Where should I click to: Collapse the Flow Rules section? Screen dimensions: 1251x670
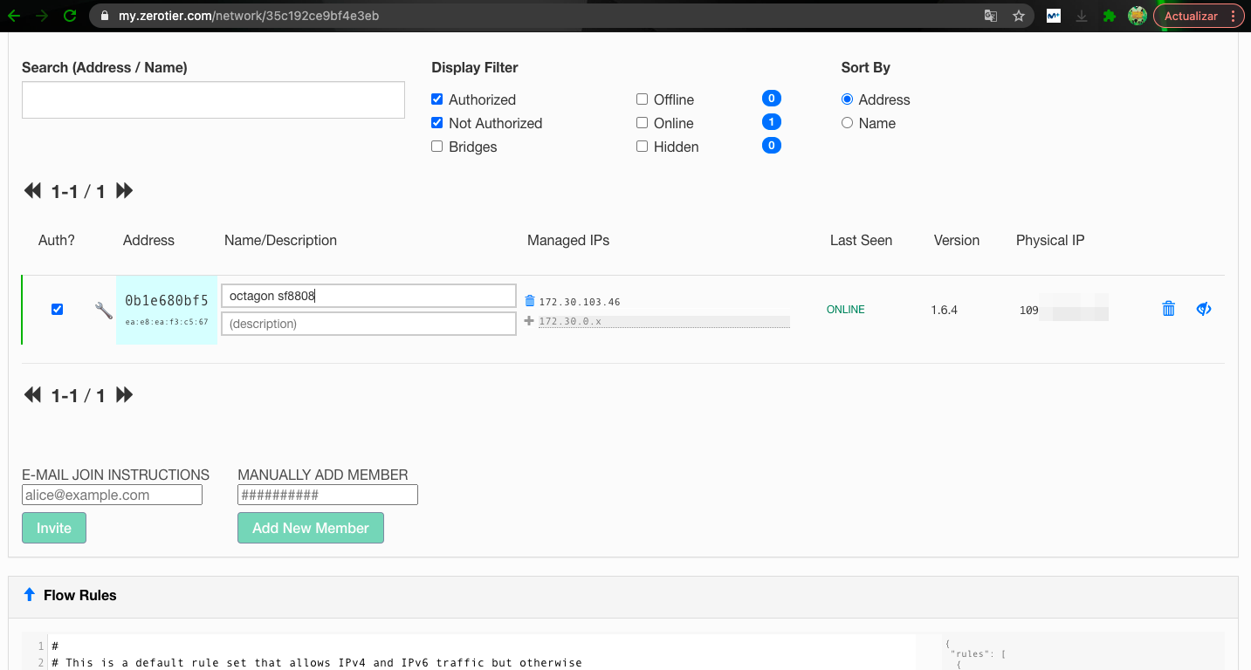click(x=30, y=595)
